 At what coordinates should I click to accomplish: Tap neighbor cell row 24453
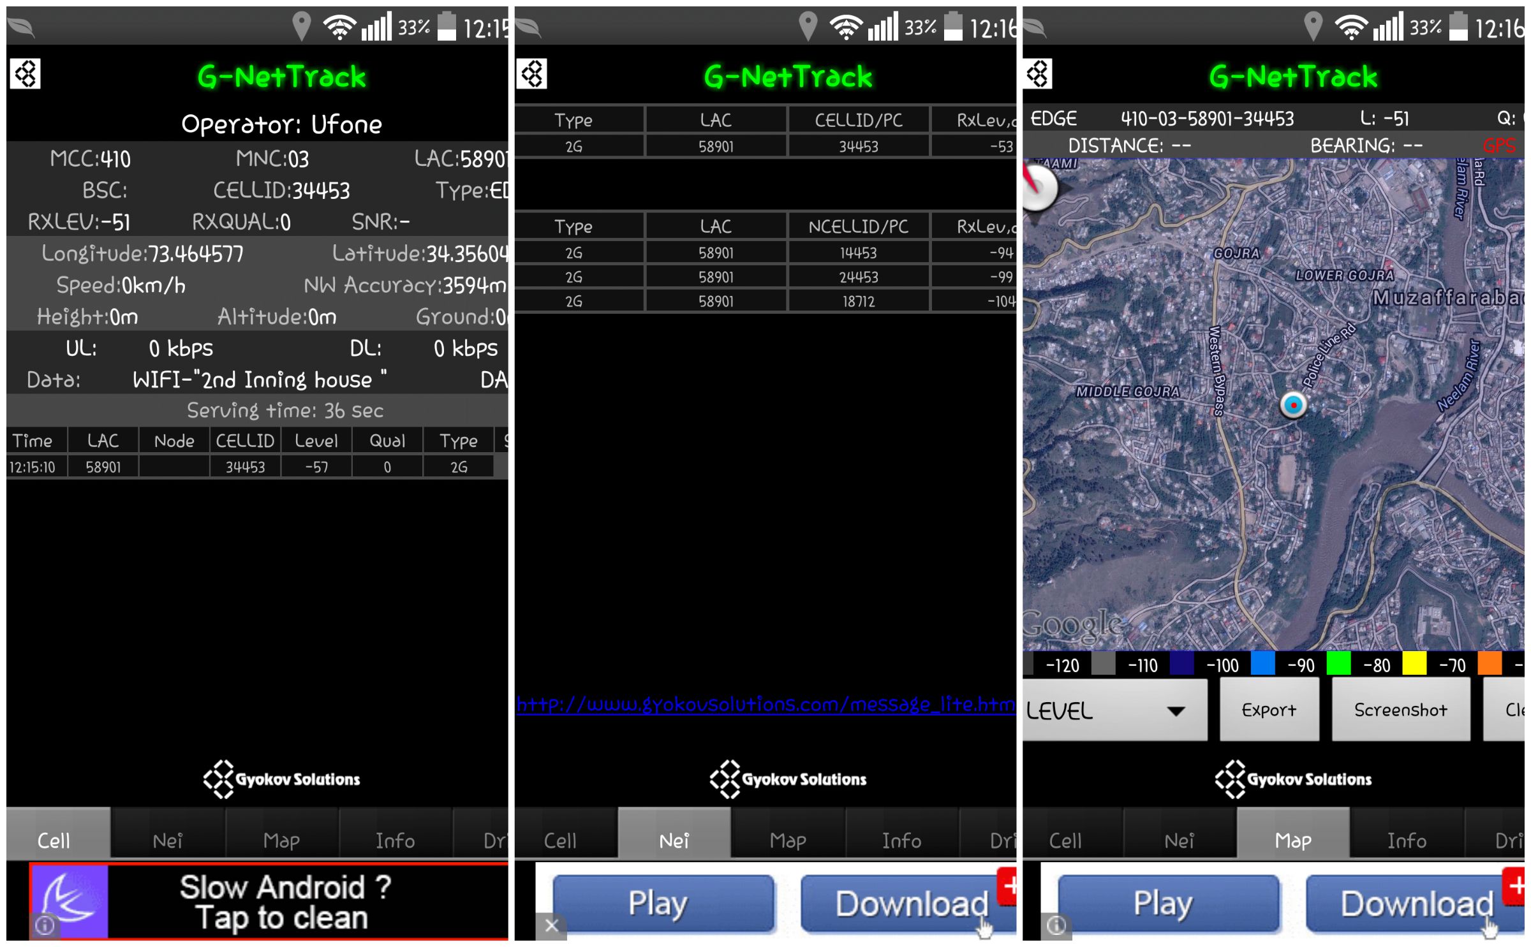point(766,277)
